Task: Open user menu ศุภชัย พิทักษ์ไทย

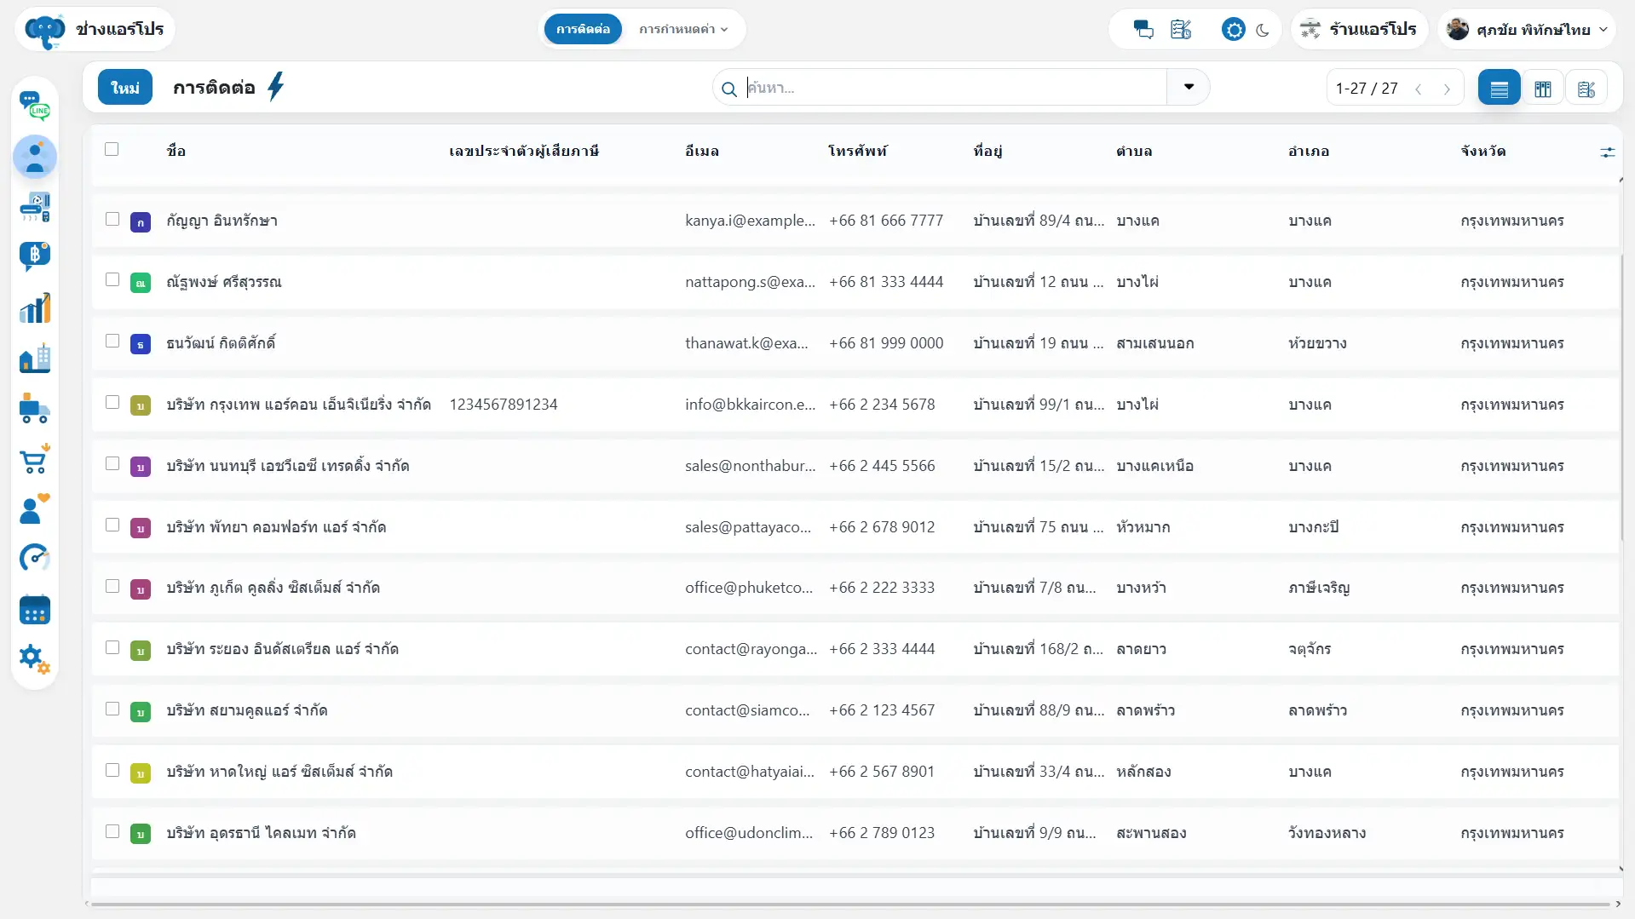Action: click(1527, 30)
